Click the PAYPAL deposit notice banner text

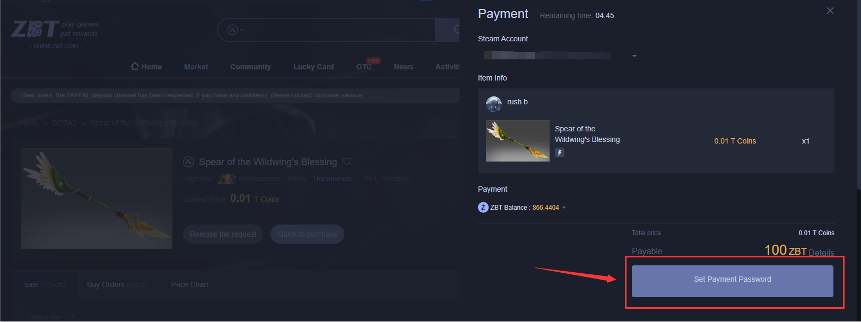(x=192, y=95)
